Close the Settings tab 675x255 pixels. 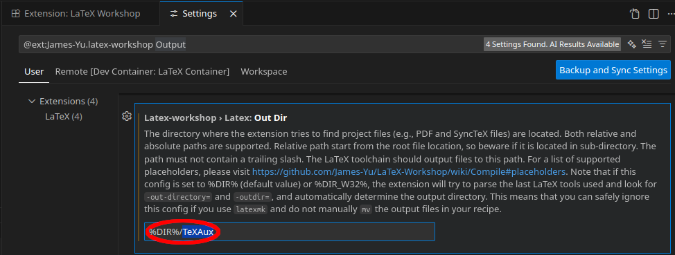click(234, 14)
